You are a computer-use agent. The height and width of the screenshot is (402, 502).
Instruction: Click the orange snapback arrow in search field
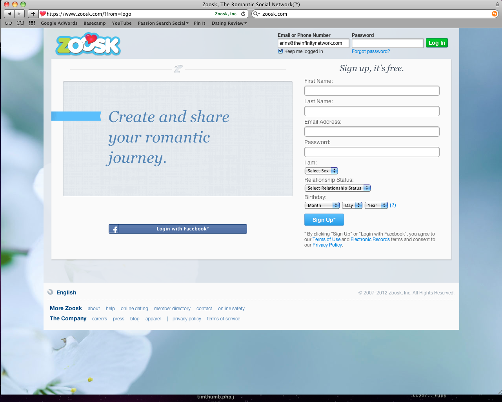[x=494, y=14]
